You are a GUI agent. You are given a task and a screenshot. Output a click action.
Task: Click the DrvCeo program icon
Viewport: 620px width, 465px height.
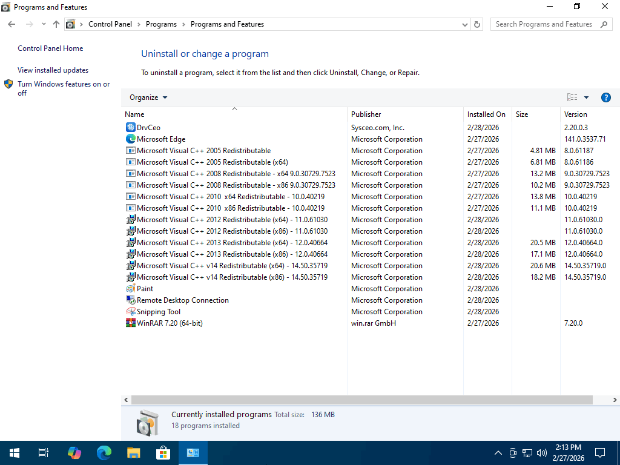coord(130,128)
